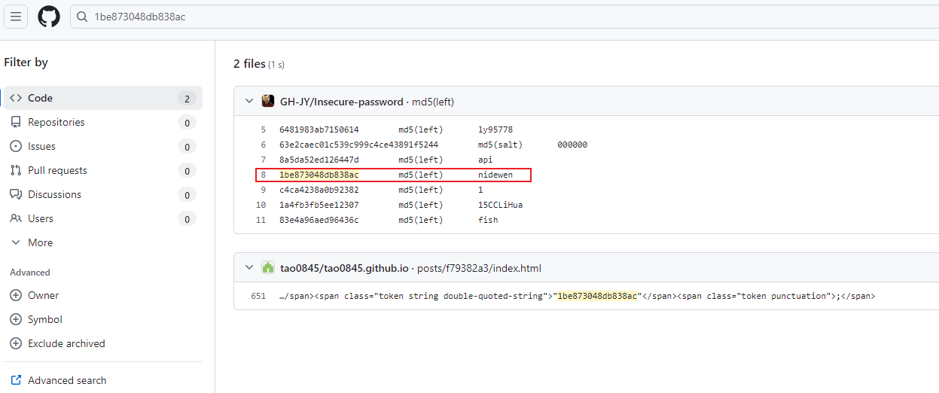The width and height of the screenshot is (939, 393).
Task: Click the Issues circle icon
Action: [x=16, y=146]
